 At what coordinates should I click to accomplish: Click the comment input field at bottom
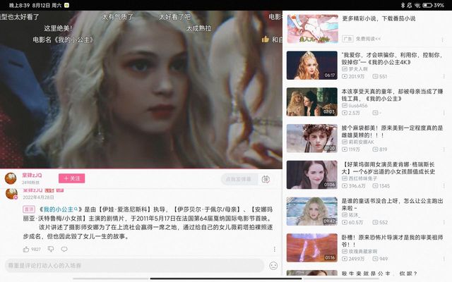(x=134, y=266)
